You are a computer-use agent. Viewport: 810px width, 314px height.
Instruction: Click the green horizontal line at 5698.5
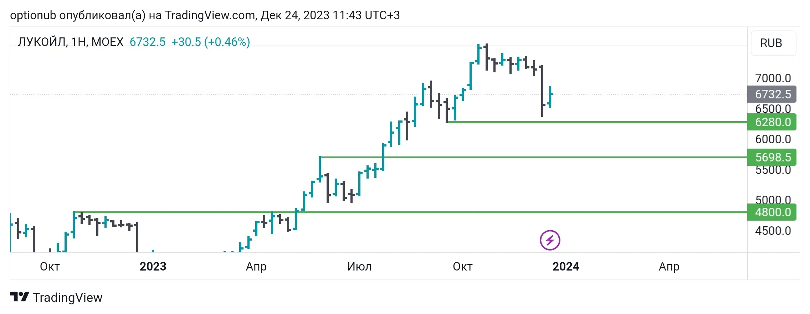click(533, 157)
